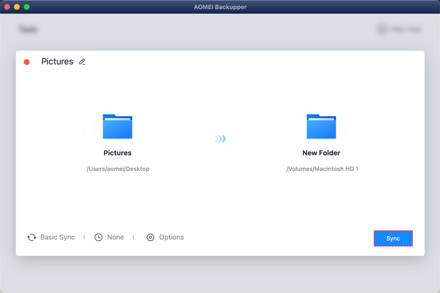Open schedule setting labeled None
The width and height of the screenshot is (440, 293).
(115, 237)
